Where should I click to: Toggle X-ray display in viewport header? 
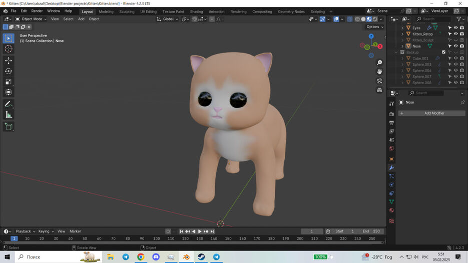point(349,19)
